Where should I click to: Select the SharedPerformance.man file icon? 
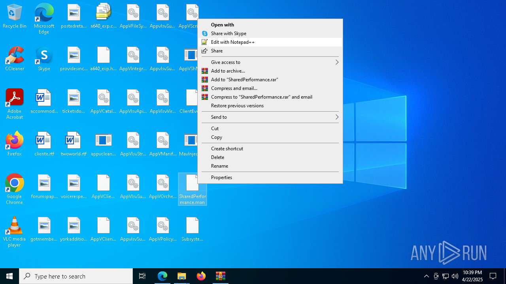[192, 189]
